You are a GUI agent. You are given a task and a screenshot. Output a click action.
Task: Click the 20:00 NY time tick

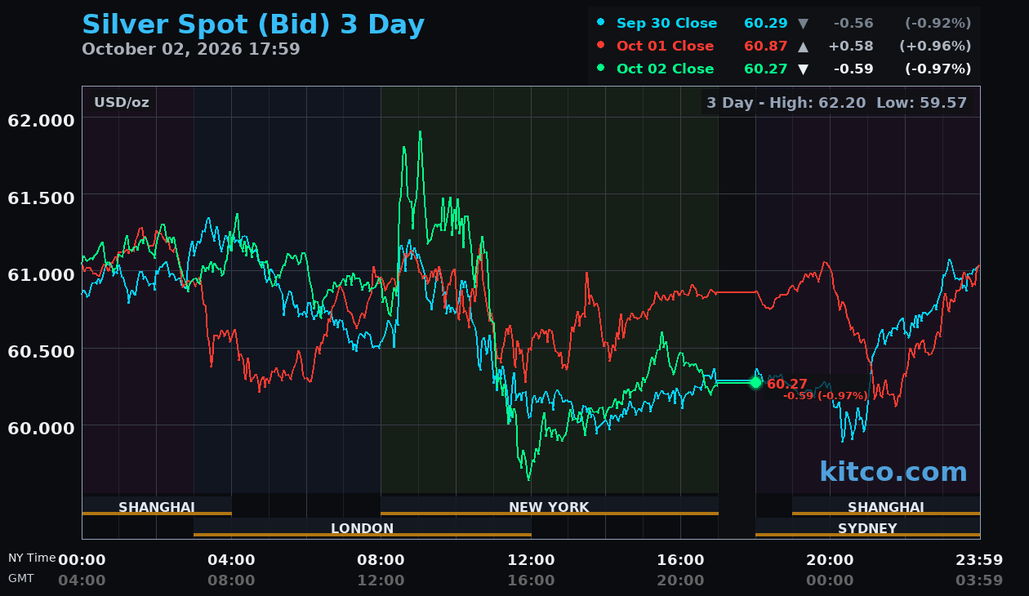830,560
